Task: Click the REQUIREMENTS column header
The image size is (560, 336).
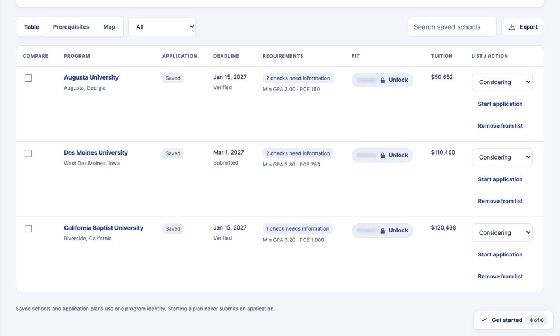Action: [x=283, y=56]
